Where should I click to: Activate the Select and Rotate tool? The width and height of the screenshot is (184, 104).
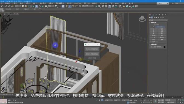coord(39,6)
